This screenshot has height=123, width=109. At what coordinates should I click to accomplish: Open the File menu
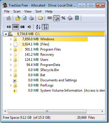pyautogui.click(x=7, y=11)
